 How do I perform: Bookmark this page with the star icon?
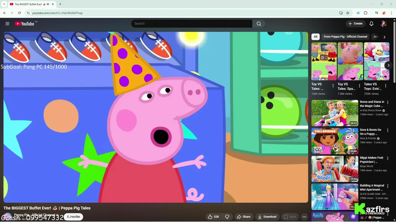click(348, 13)
